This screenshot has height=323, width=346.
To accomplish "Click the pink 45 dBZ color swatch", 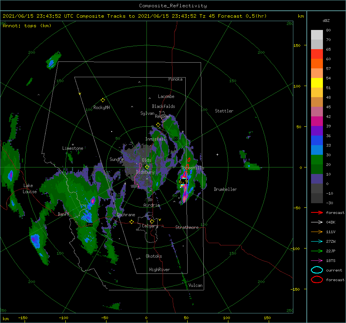I will [317, 111].
